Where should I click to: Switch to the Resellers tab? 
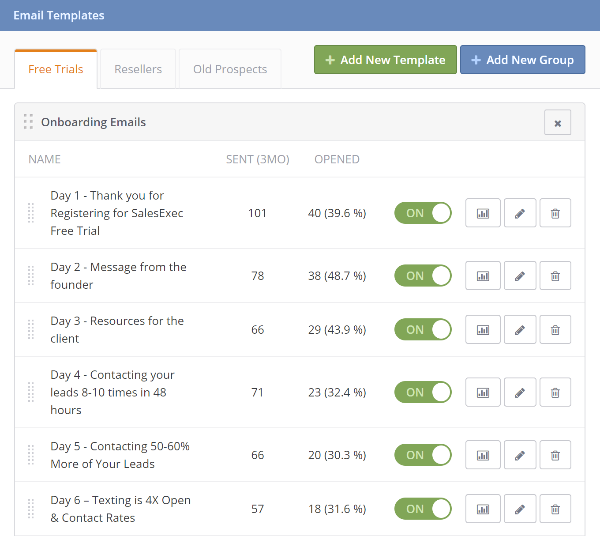(x=138, y=69)
